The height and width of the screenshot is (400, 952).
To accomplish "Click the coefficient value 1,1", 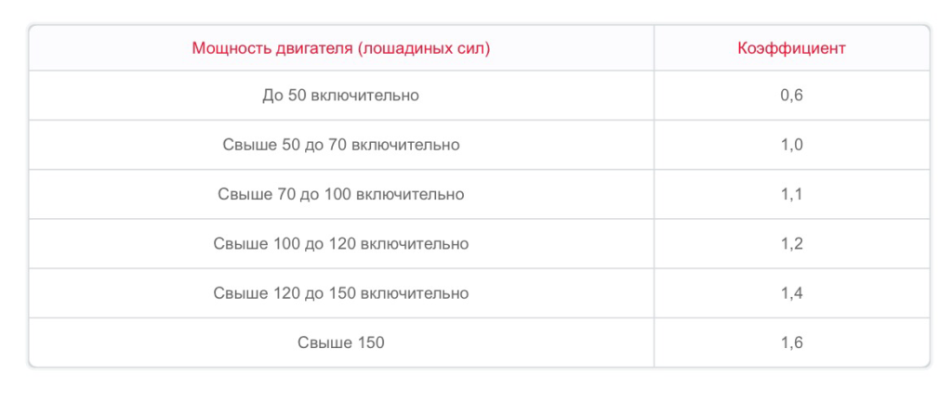I will coord(791,194).
